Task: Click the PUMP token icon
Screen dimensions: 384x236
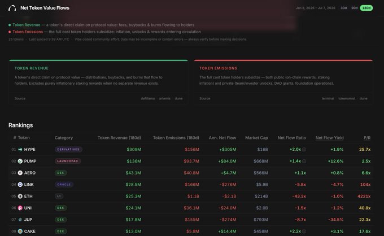Action: tap(20, 161)
